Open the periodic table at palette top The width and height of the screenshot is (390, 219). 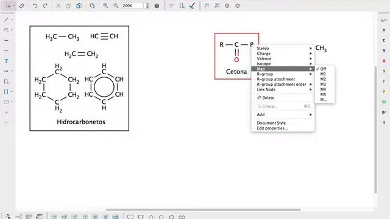click(384, 20)
